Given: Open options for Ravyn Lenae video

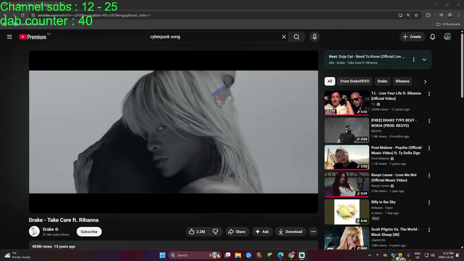Looking at the screenshot, I should pos(429,175).
